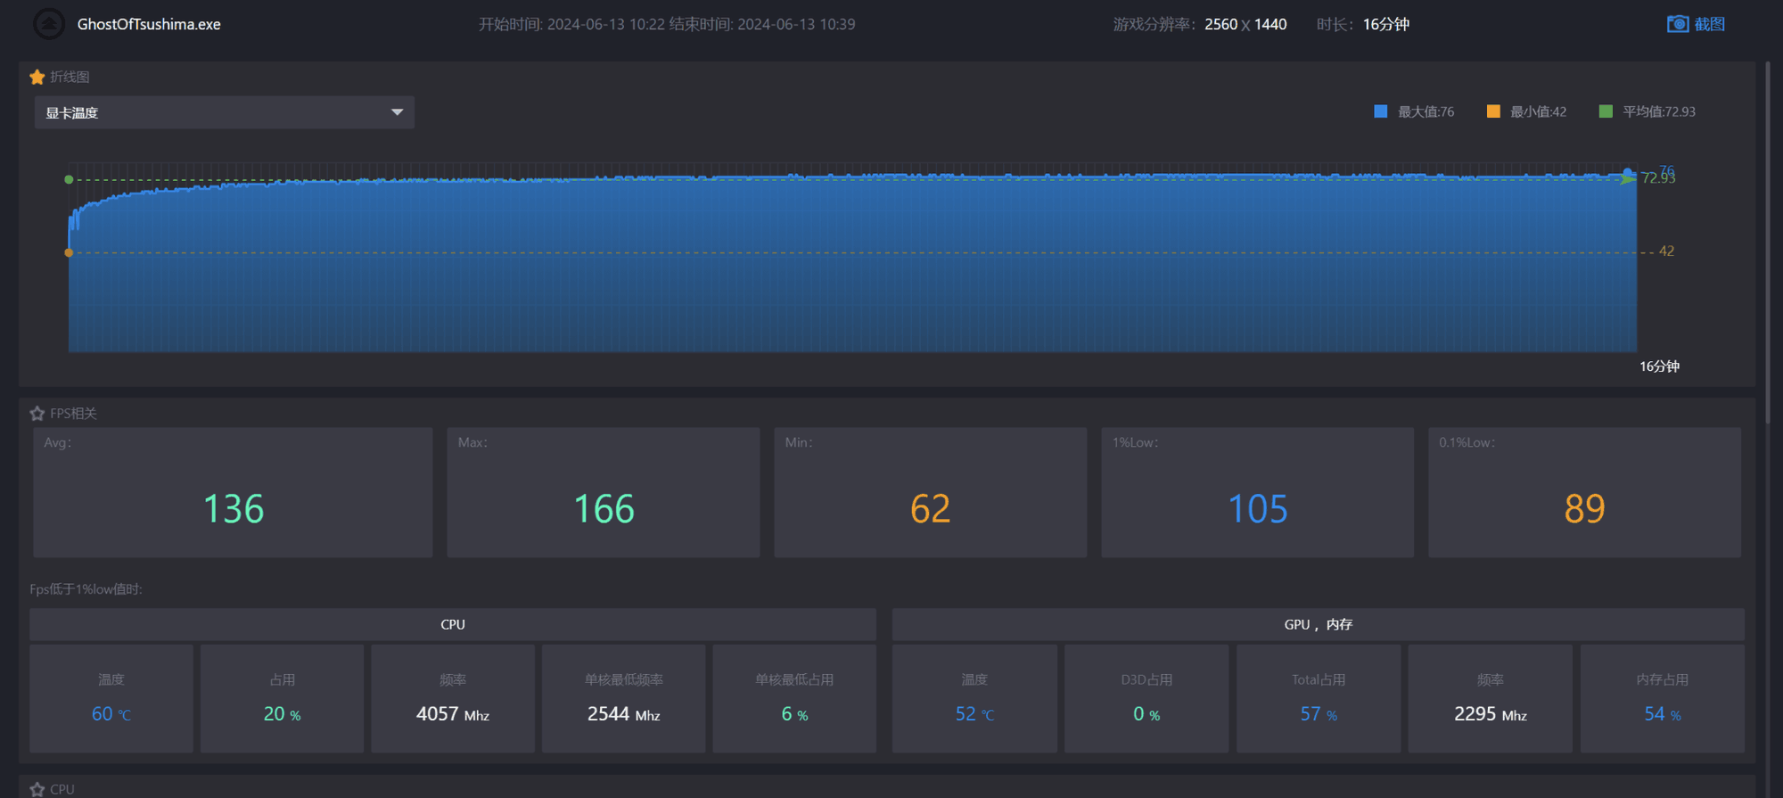The height and width of the screenshot is (798, 1783).
Task: Click the 游戏分辨率 2560 x 1440 text
Action: (1200, 24)
